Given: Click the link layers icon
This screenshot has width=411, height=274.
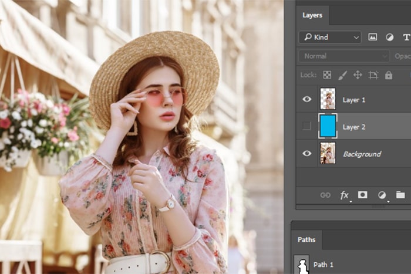Looking at the screenshot, I should click(x=325, y=195).
